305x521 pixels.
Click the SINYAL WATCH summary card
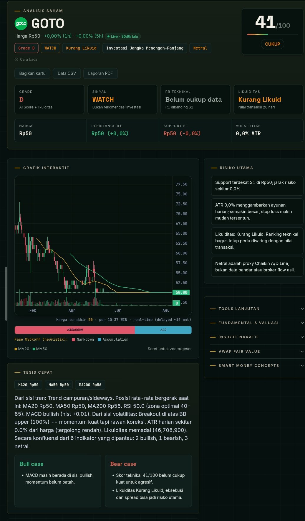coord(122,99)
